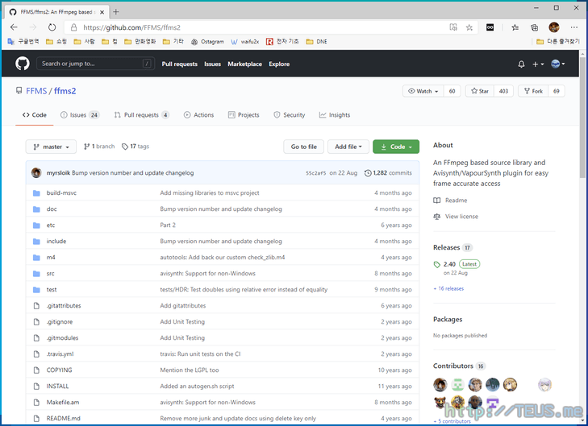The image size is (588, 426).
Task: View the 1 branch link
Action: (99, 147)
